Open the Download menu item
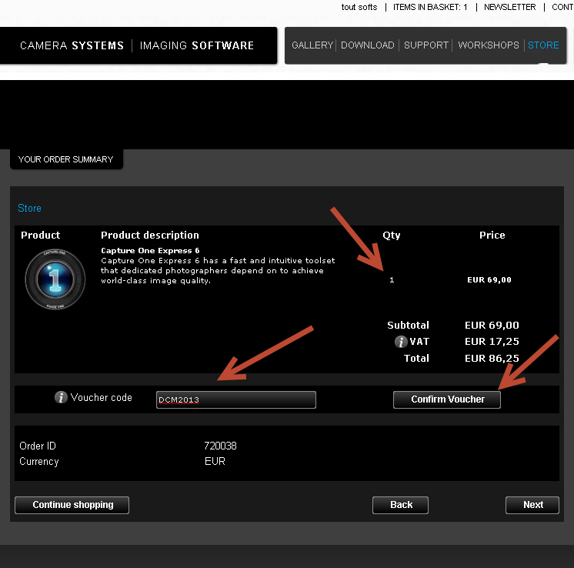 pos(368,45)
